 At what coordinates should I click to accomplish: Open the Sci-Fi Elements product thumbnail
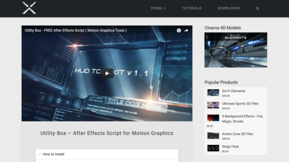pos(213,93)
